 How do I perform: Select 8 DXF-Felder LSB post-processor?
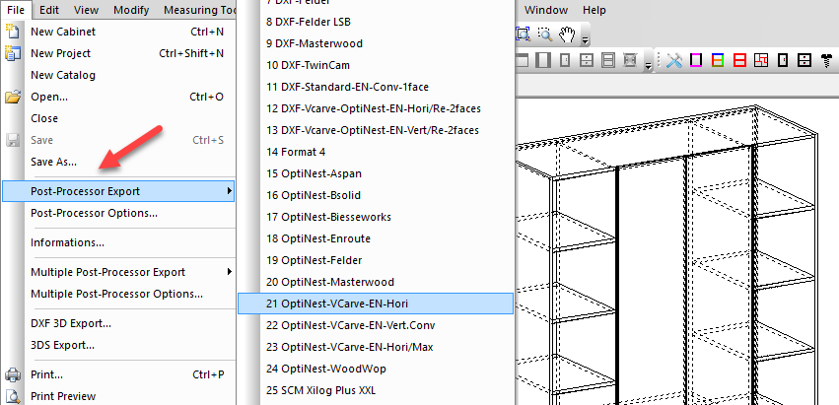pos(376,22)
